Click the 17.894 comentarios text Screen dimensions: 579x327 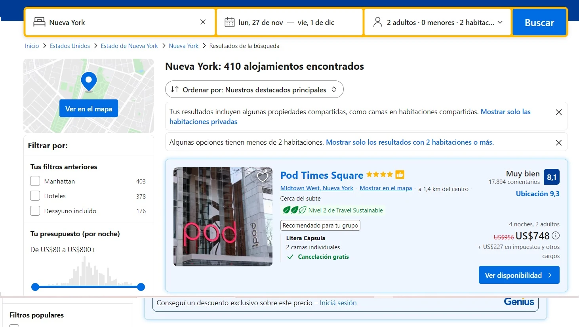tap(514, 182)
